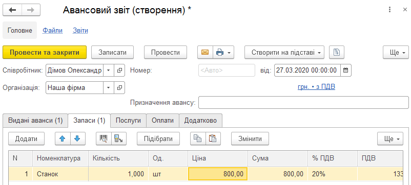Click the Записати button
411x185 pixels.
112,52
